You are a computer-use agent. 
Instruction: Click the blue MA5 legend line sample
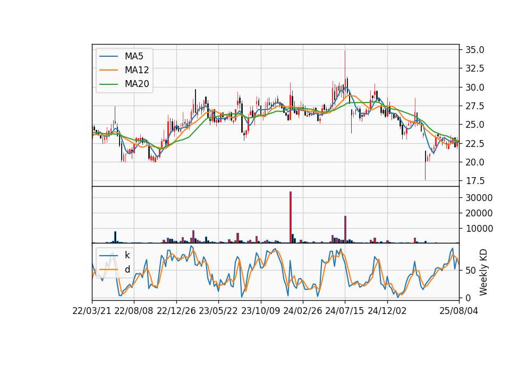tap(108, 56)
